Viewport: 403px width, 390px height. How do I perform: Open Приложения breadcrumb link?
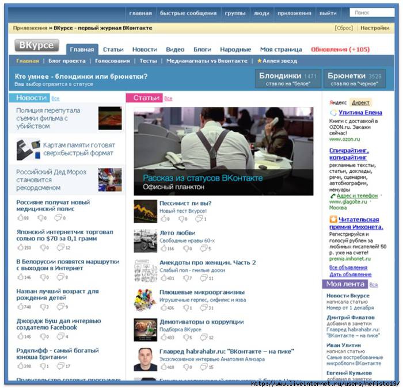pyautogui.click(x=30, y=28)
